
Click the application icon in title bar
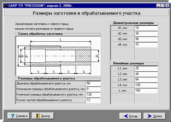(x=6, y=6)
